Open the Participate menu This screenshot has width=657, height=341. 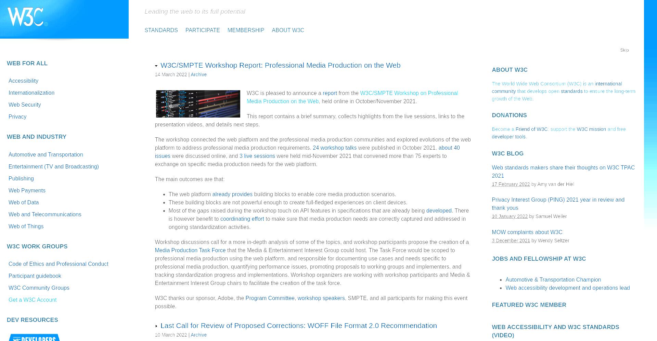coord(203,30)
